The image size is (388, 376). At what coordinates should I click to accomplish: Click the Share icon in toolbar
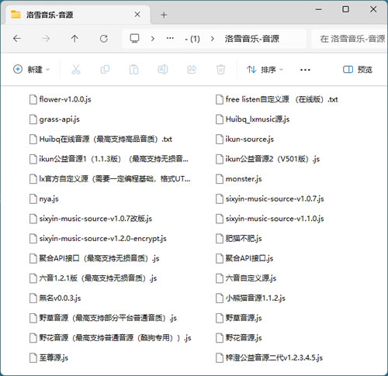click(192, 70)
